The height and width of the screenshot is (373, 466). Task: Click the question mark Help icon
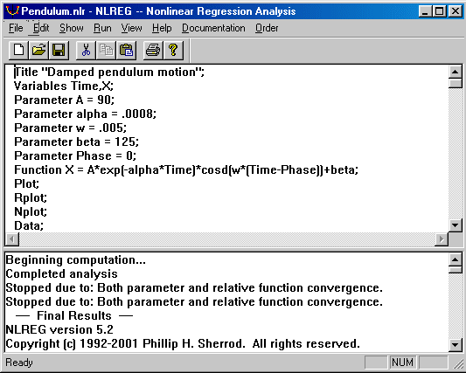click(173, 50)
